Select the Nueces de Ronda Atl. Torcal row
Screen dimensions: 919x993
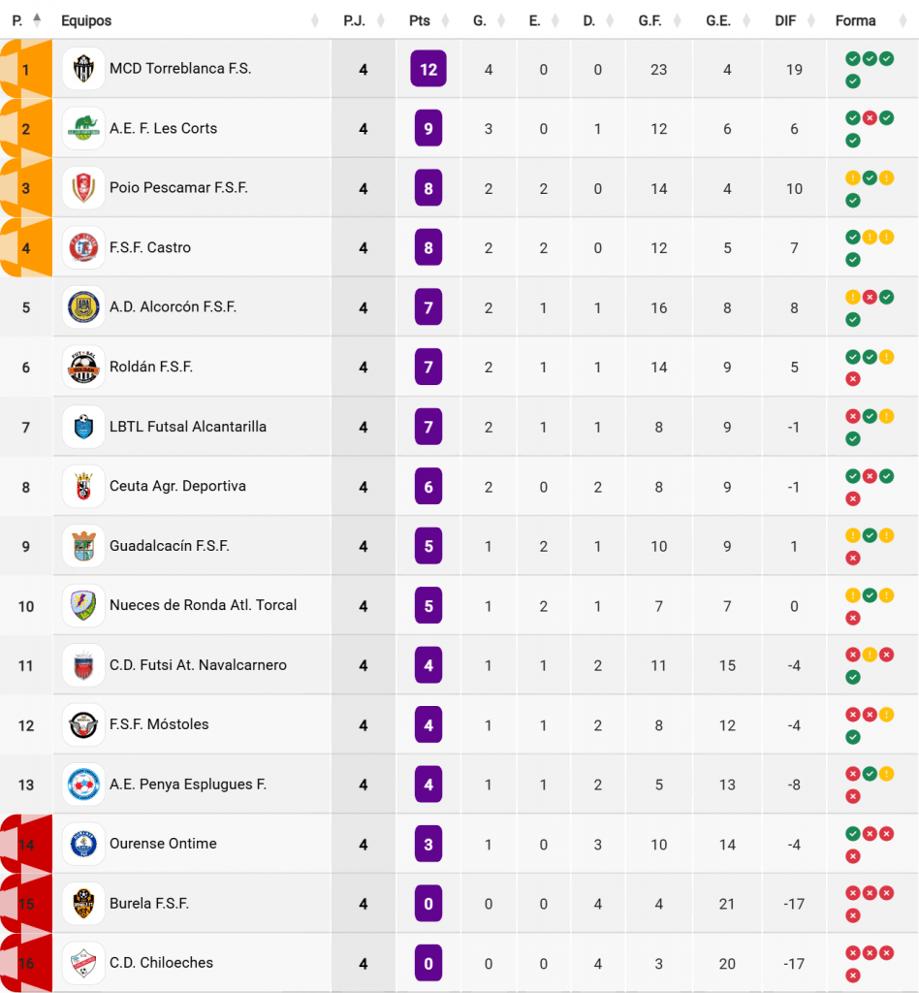(459, 605)
